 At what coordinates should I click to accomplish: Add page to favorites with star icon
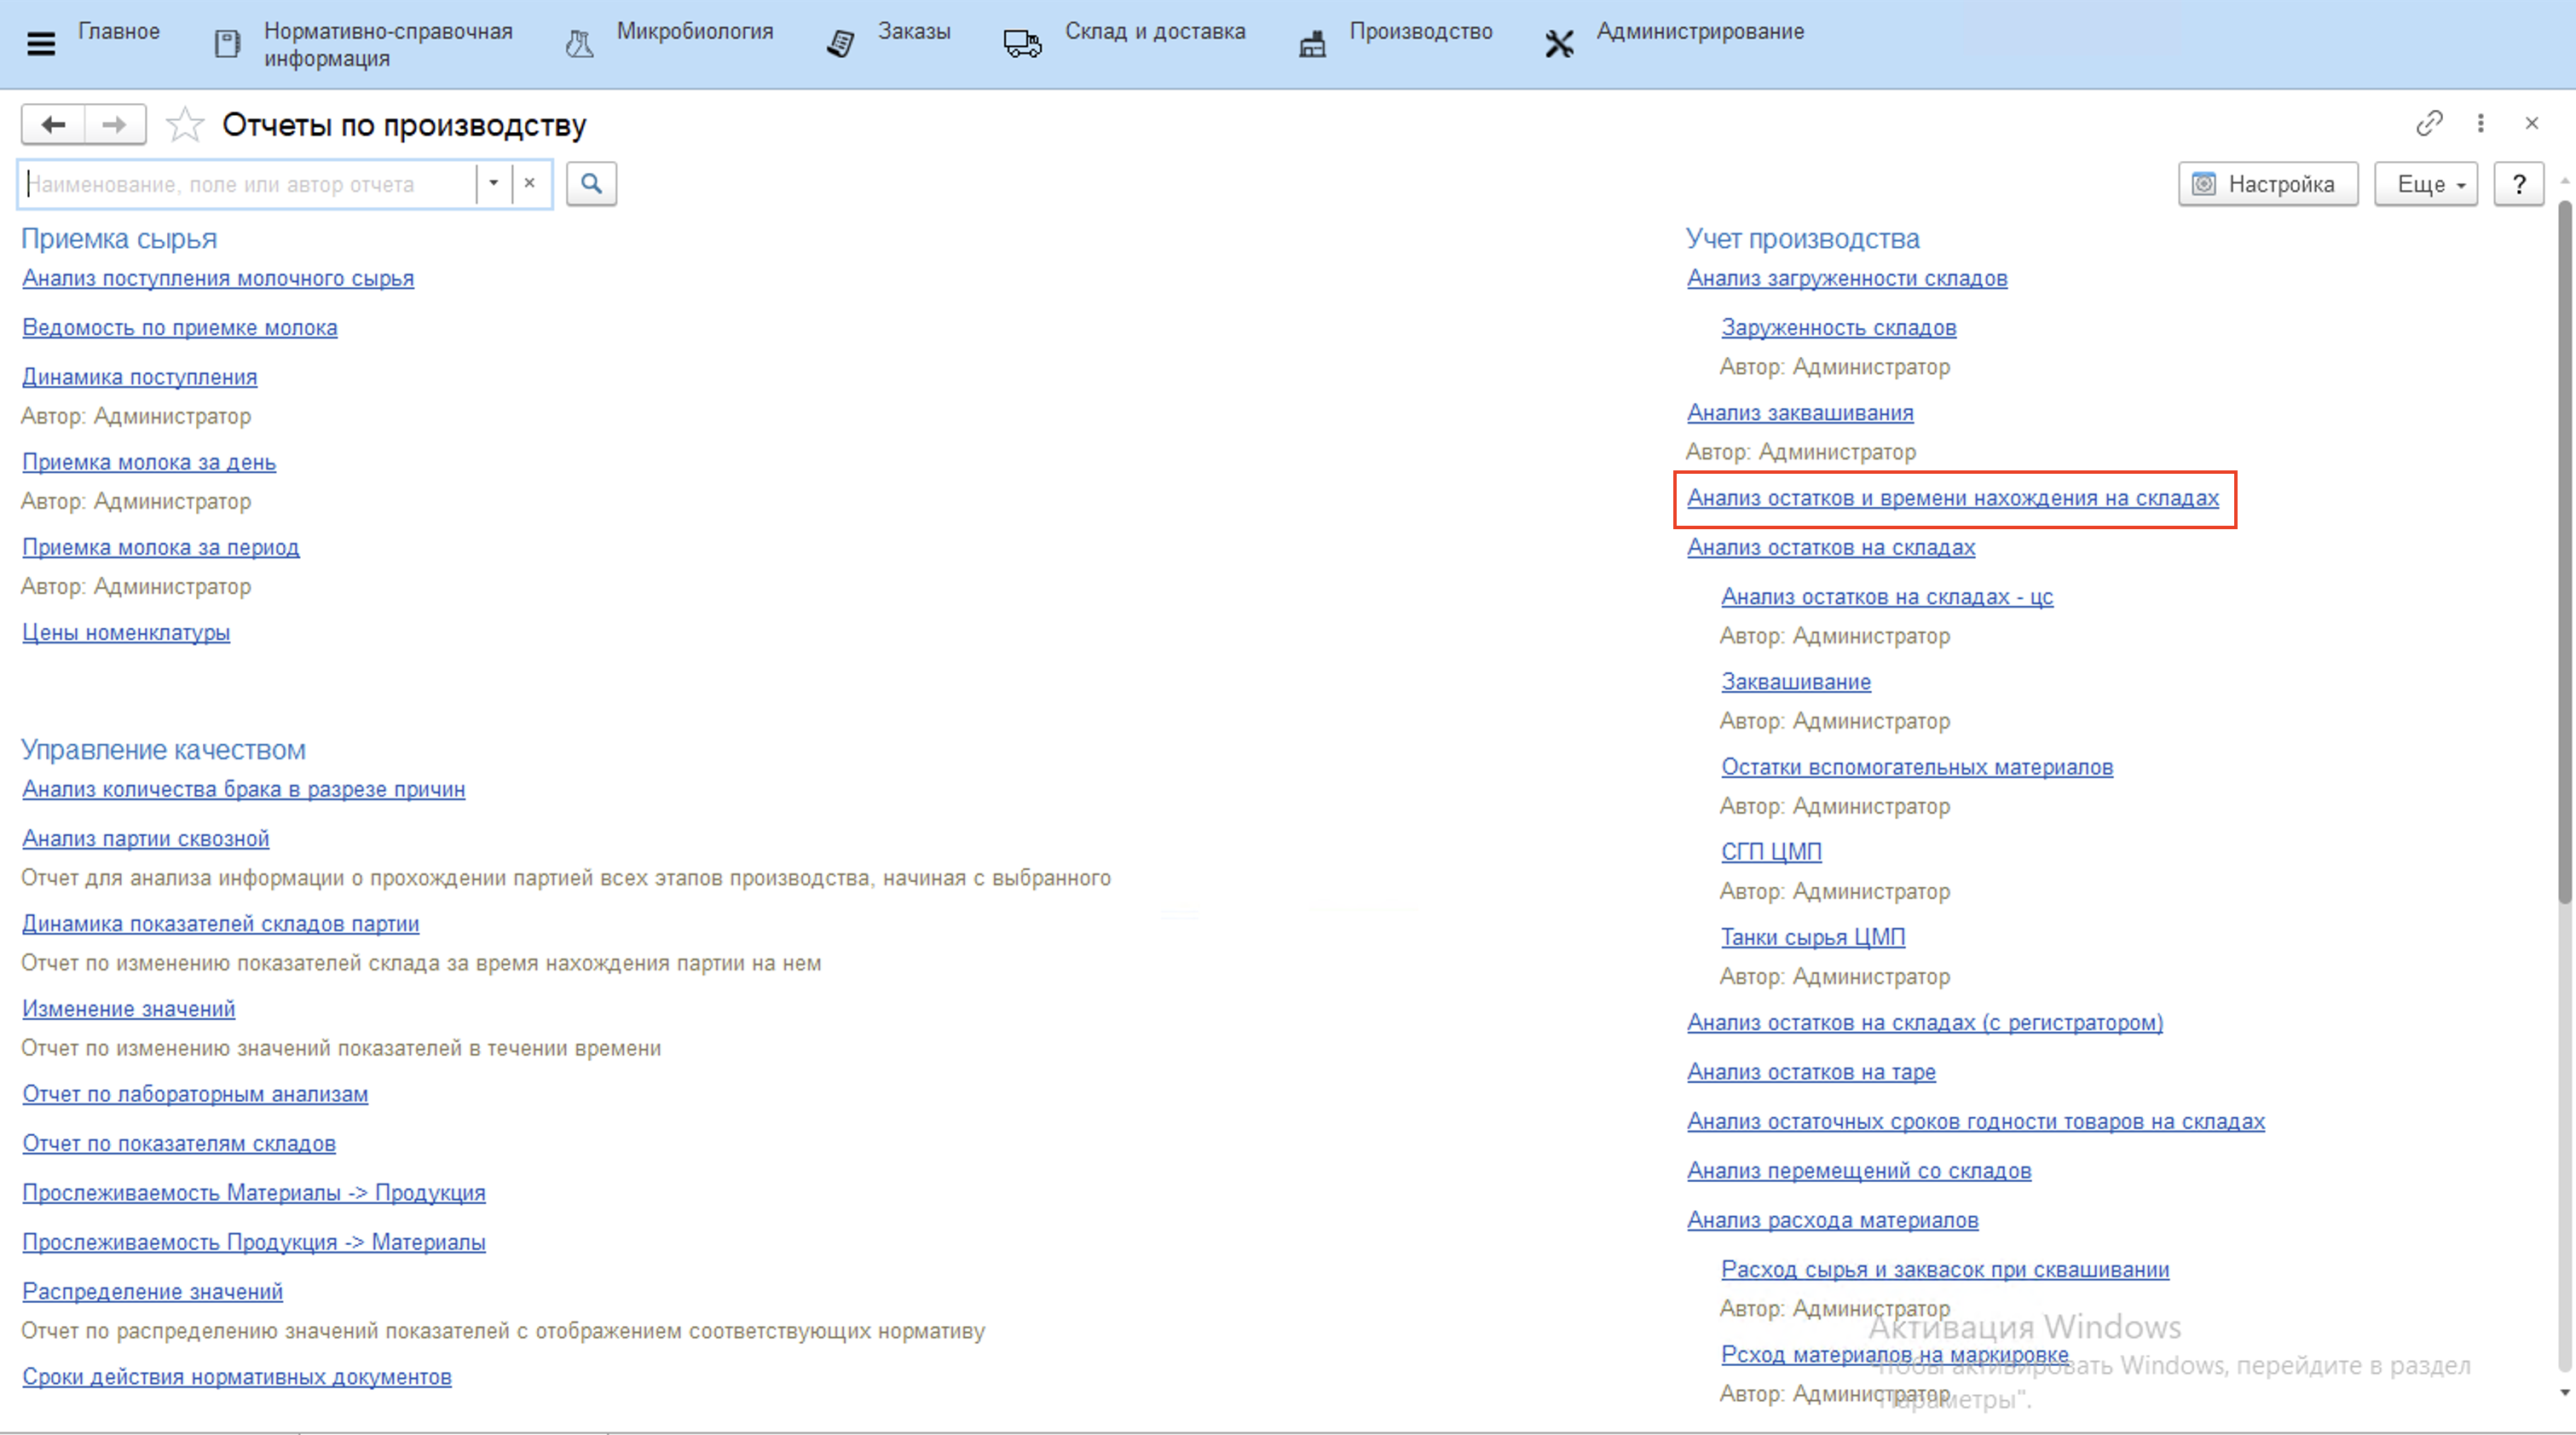tap(185, 125)
